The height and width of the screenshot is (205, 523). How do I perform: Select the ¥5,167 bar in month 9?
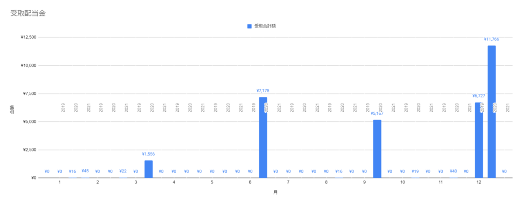[x=377, y=149]
